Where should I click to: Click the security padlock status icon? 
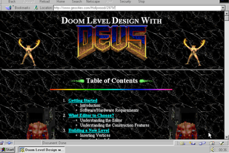point(2,143)
